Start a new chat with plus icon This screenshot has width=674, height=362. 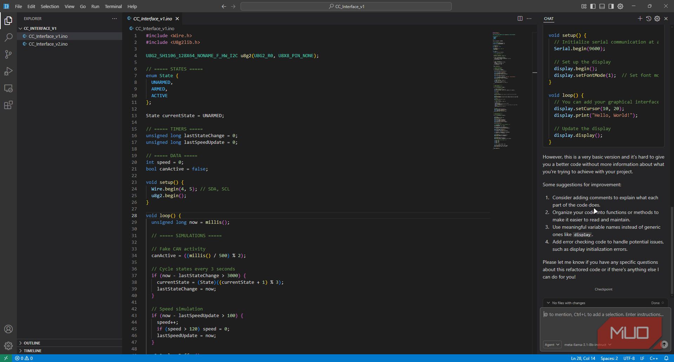click(x=640, y=19)
